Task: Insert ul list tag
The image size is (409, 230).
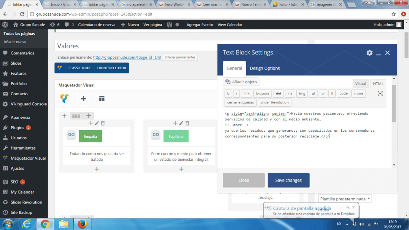Action: point(313,93)
